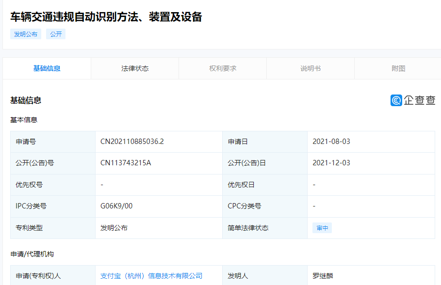
Task: Click the 基础信息 section heading
Action: point(26,100)
